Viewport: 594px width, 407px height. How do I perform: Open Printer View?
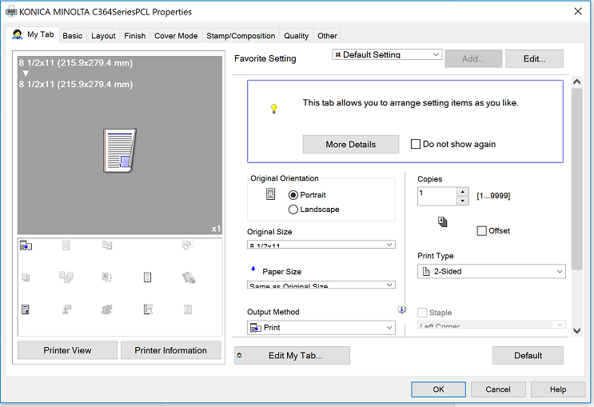(67, 350)
